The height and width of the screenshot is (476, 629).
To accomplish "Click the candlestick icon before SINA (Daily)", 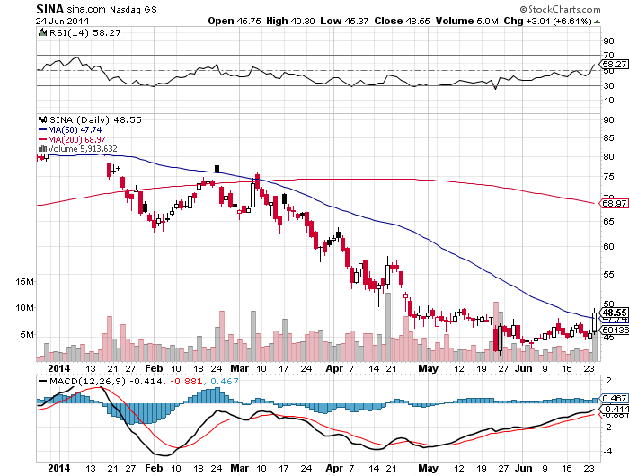I will [42, 119].
